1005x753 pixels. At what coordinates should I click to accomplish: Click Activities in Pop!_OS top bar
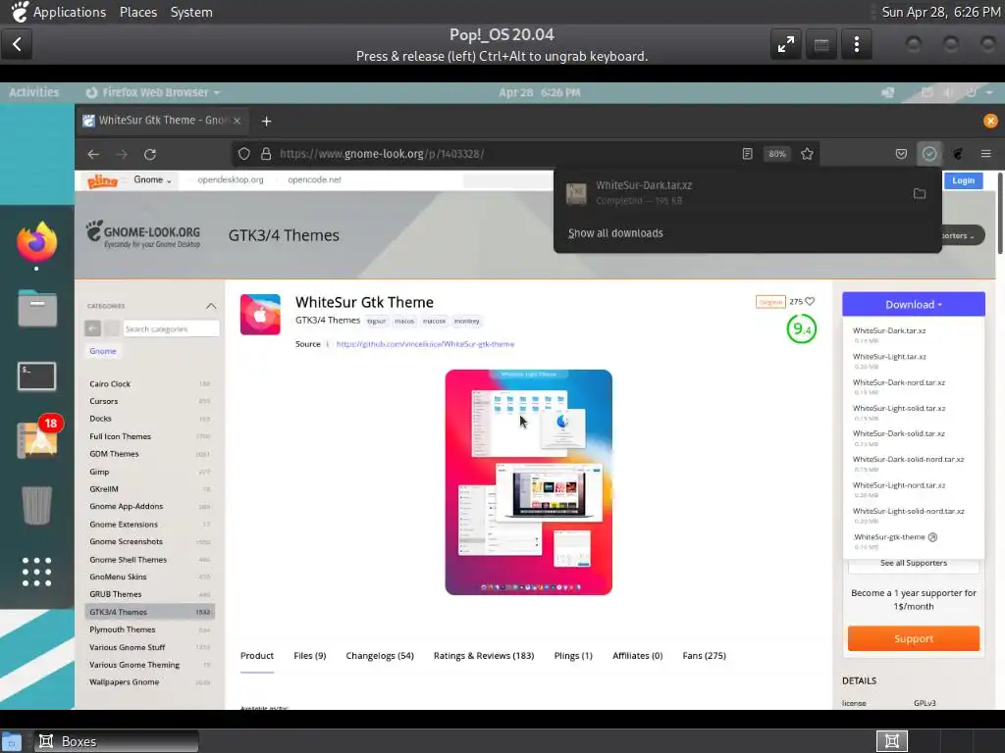pos(34,92)
